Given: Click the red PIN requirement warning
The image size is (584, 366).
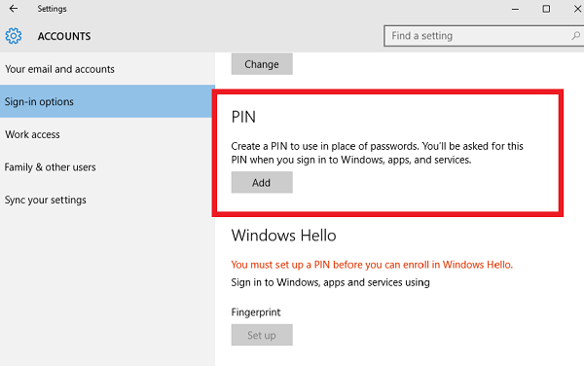Looking at the screenshot, I should point(372,265).
